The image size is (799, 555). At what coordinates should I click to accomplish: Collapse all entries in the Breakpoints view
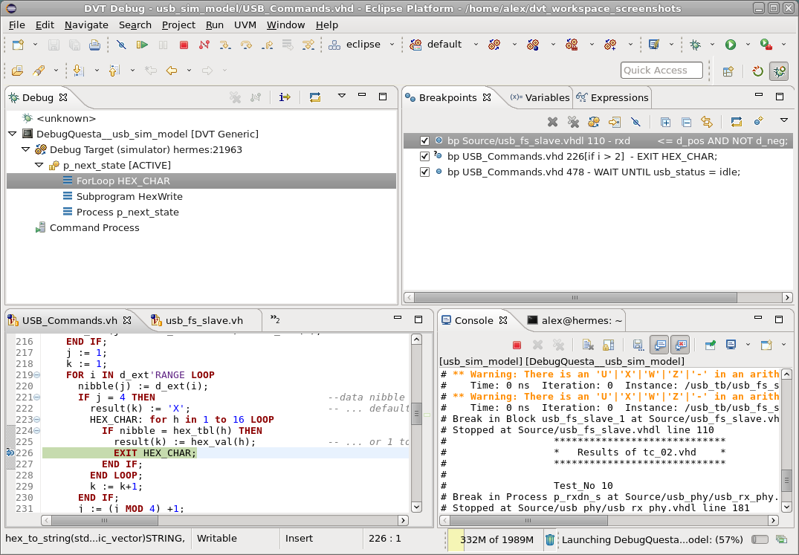(686, 120)
